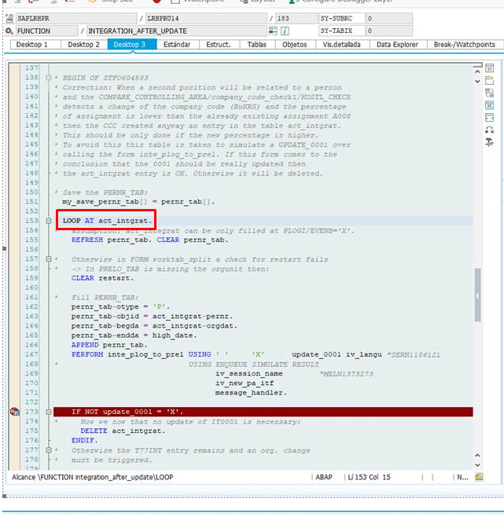Collapse the comment fold at line 157
Viewport: 504px width, 517px height.
[x=49, y=259]
